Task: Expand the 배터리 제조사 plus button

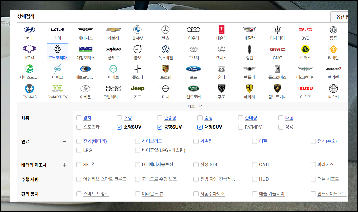Action: tap(65, 165)
